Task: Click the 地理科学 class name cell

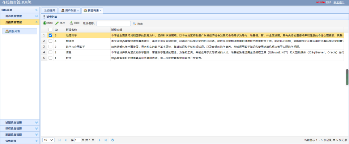Action: tap(88, 35)
